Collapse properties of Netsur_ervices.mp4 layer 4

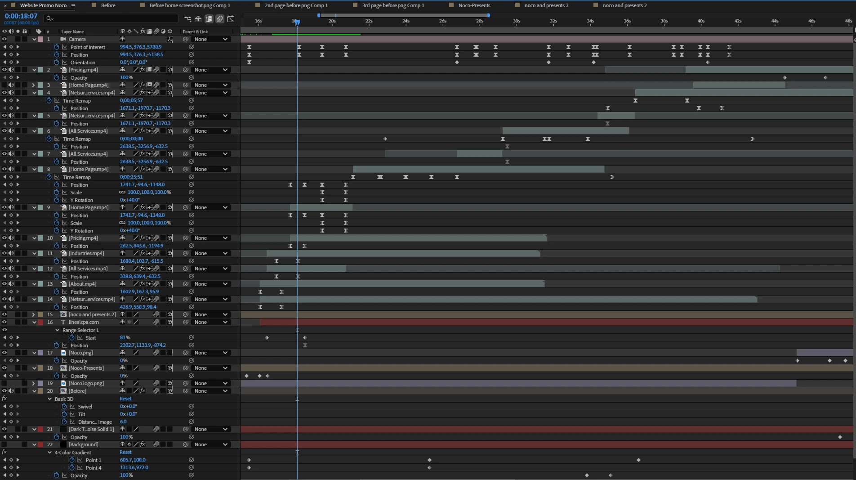click(35, 93)
